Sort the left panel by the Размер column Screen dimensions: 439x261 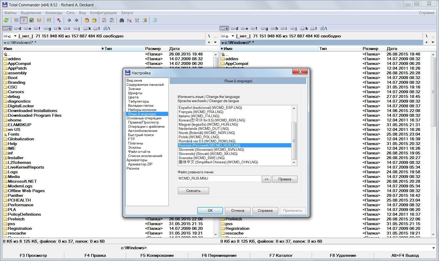pyautogui.click(x=156, y=48)
